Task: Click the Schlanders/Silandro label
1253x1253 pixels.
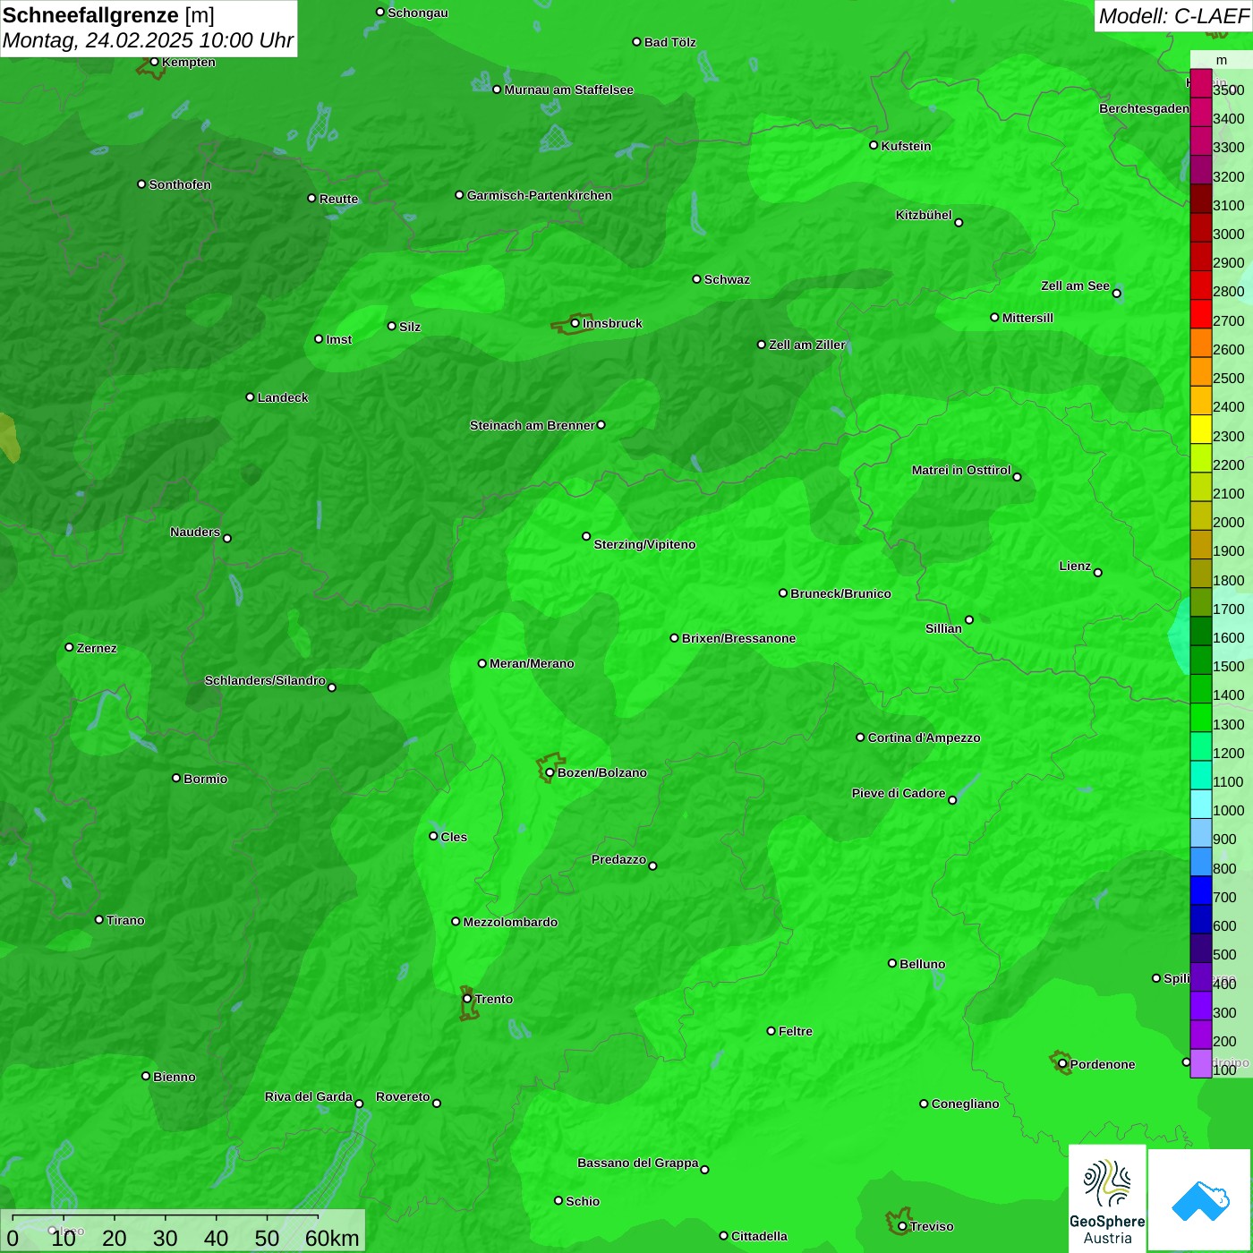Action: tap(265, 680)
